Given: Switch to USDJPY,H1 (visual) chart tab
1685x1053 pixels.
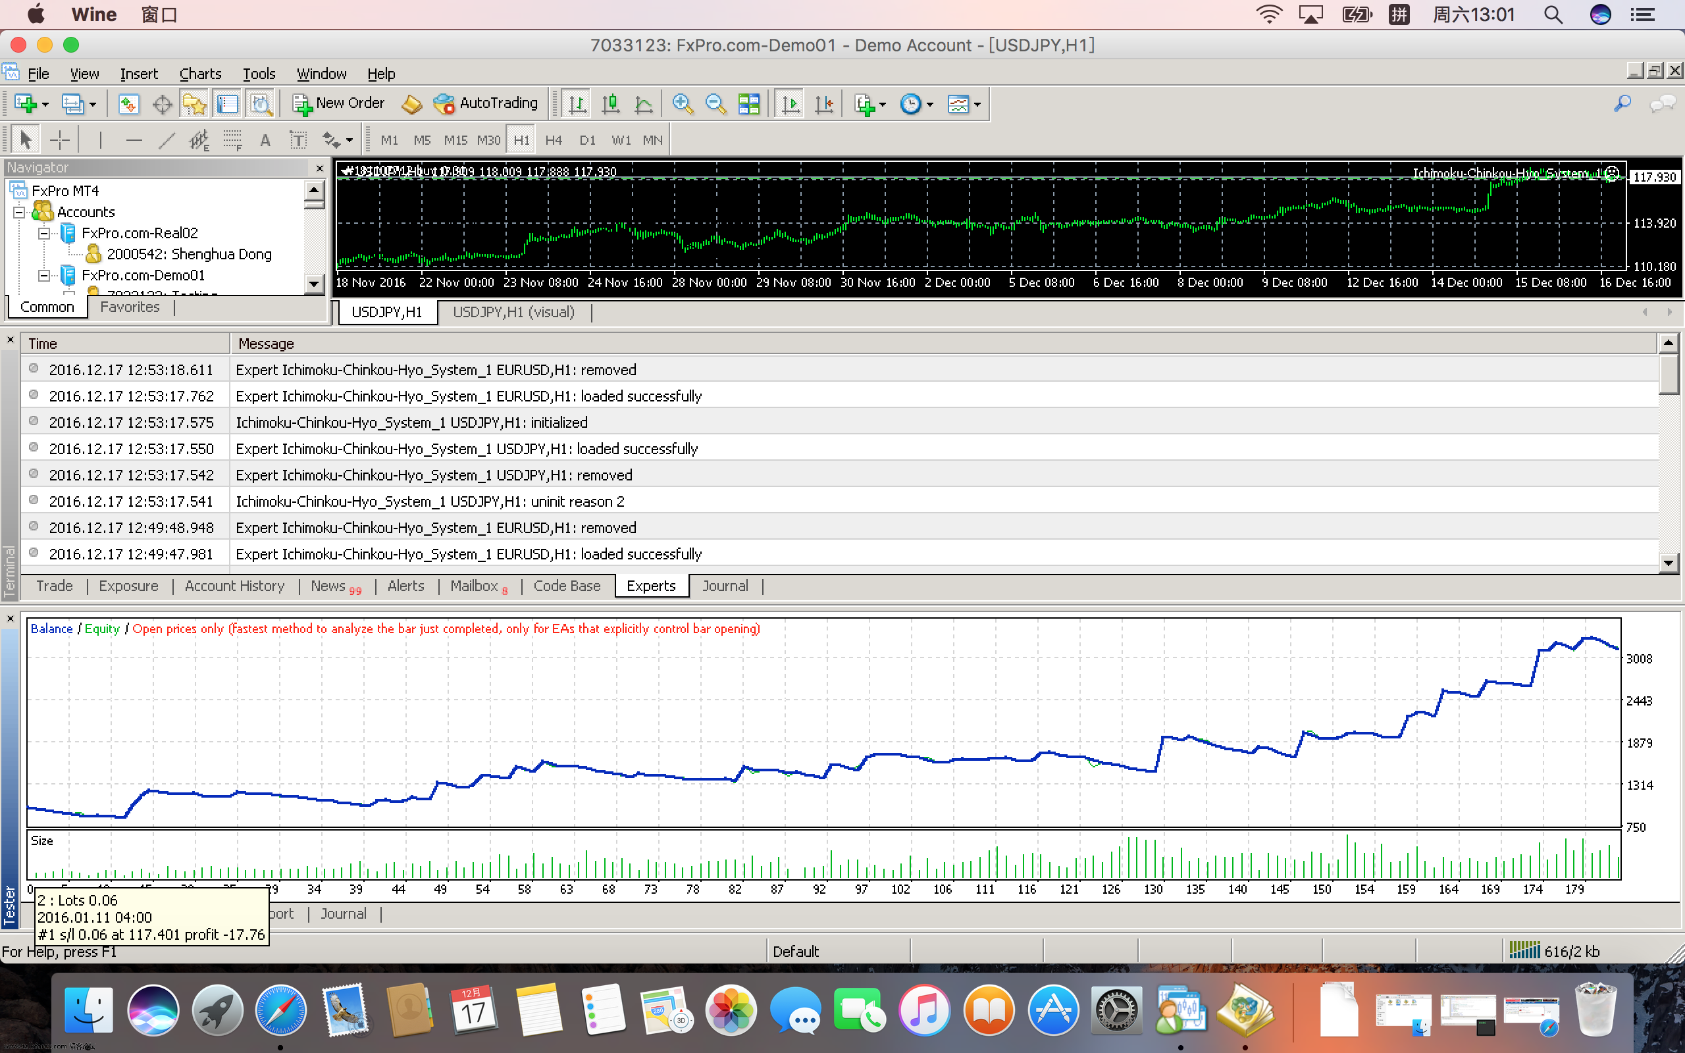Looking at the screenshot, I should pyautogui.click(x=514, y=312).
